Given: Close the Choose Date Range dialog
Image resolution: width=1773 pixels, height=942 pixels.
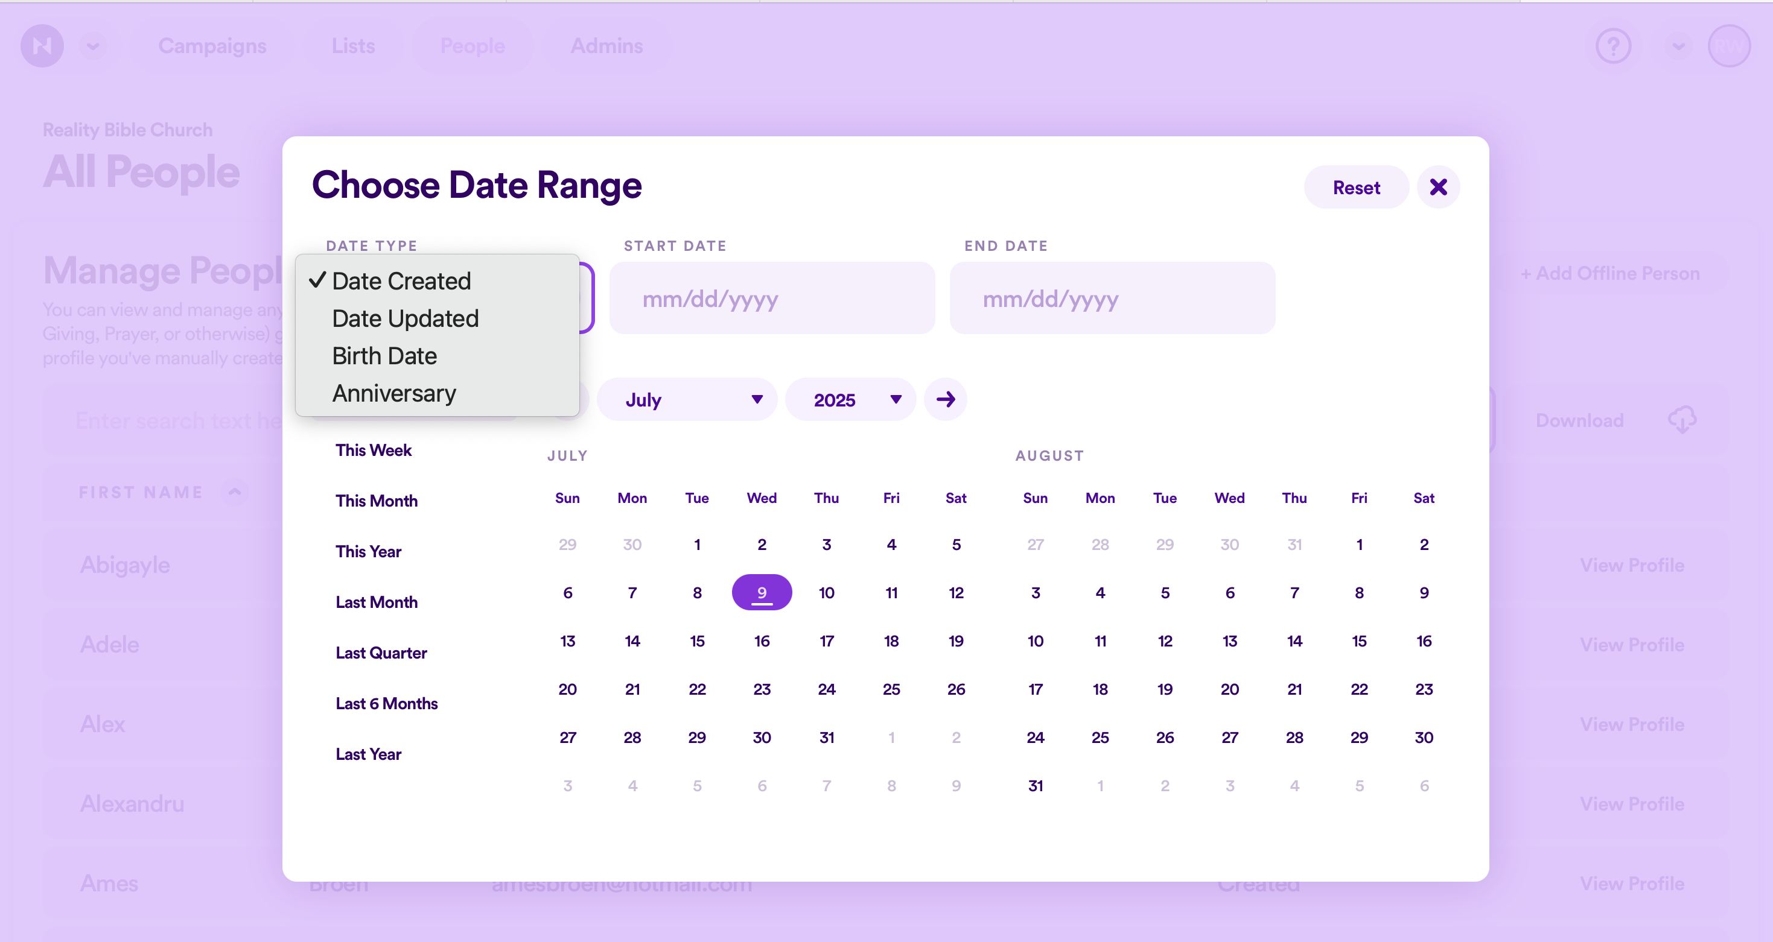Looking at the screenshot, I should tap(1438, 187).
